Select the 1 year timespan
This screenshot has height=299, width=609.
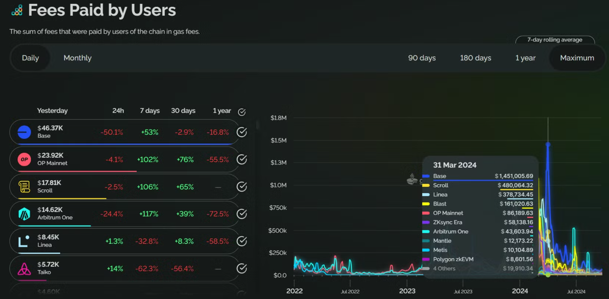pyautogui.click(x=526, y=58)
